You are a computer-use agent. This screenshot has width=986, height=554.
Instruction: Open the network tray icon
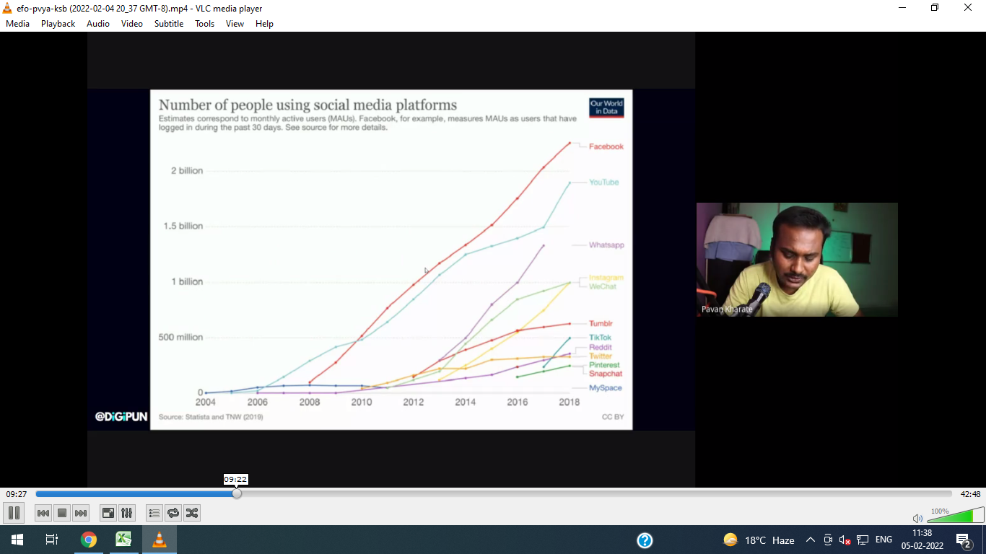pyautogui.click(x=863, y=540)
